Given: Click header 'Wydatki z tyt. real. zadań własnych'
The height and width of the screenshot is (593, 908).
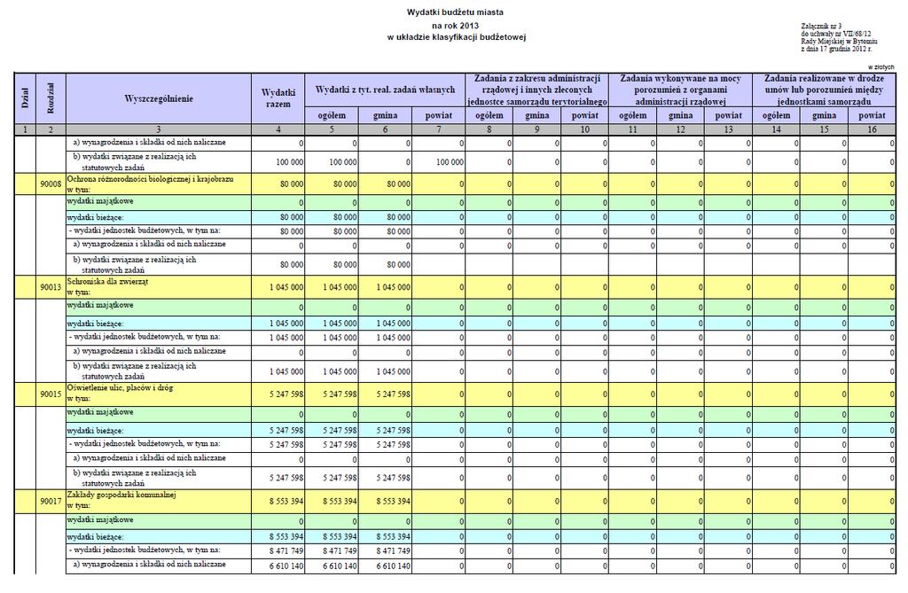Looking at the screenshot, I should coord(385,90).
